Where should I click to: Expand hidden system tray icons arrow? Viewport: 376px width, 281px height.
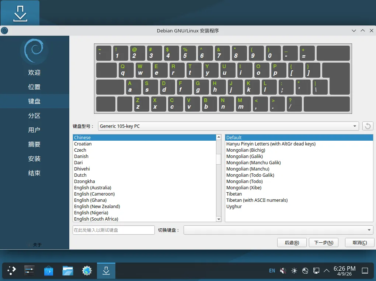[x=326, y=271]
